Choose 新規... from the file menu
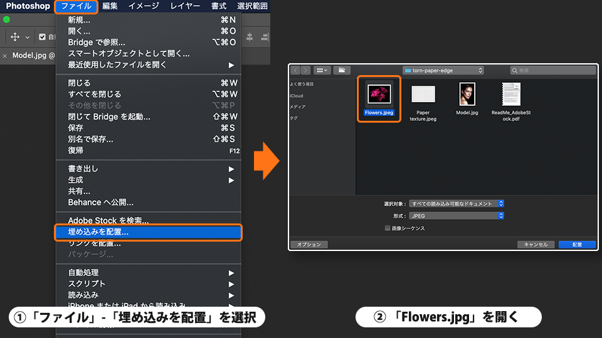The width and height of the screenshot is (602, 338). tap(149, 20)
